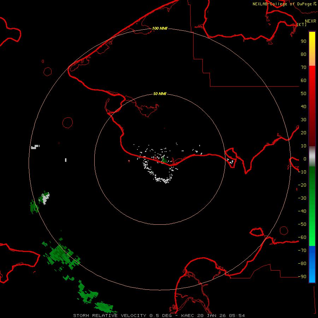
Task: Click the -50 value on velocity scale
Action: tap(302, 224)
